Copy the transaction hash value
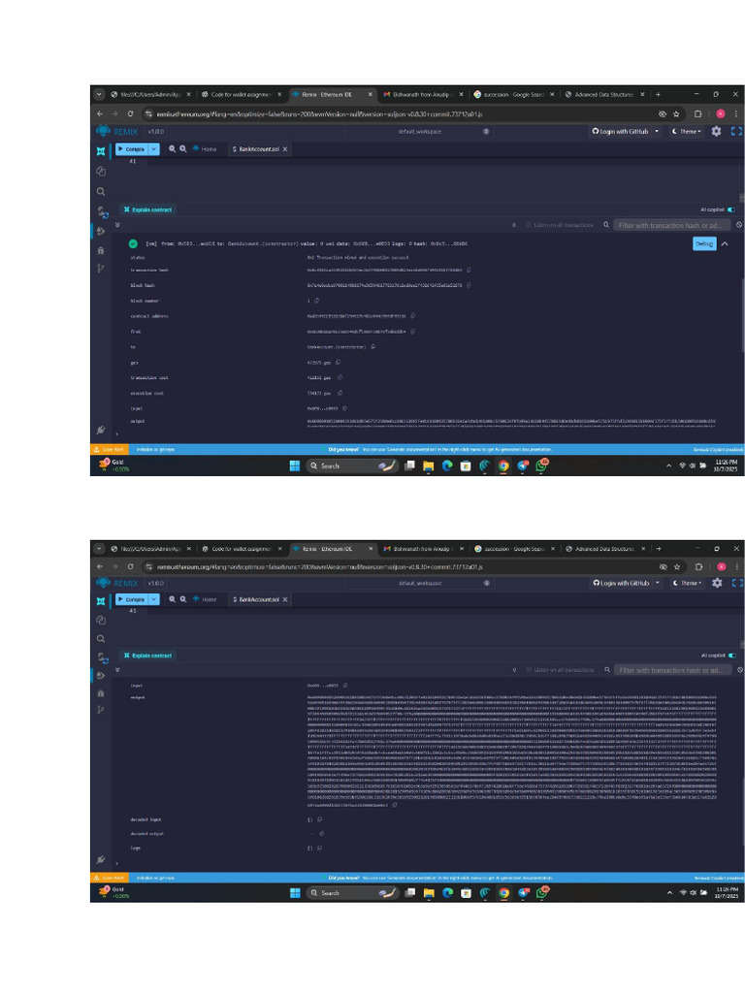Image resolution: width=745 pixels, height=993 pixels. coord(469,271)
